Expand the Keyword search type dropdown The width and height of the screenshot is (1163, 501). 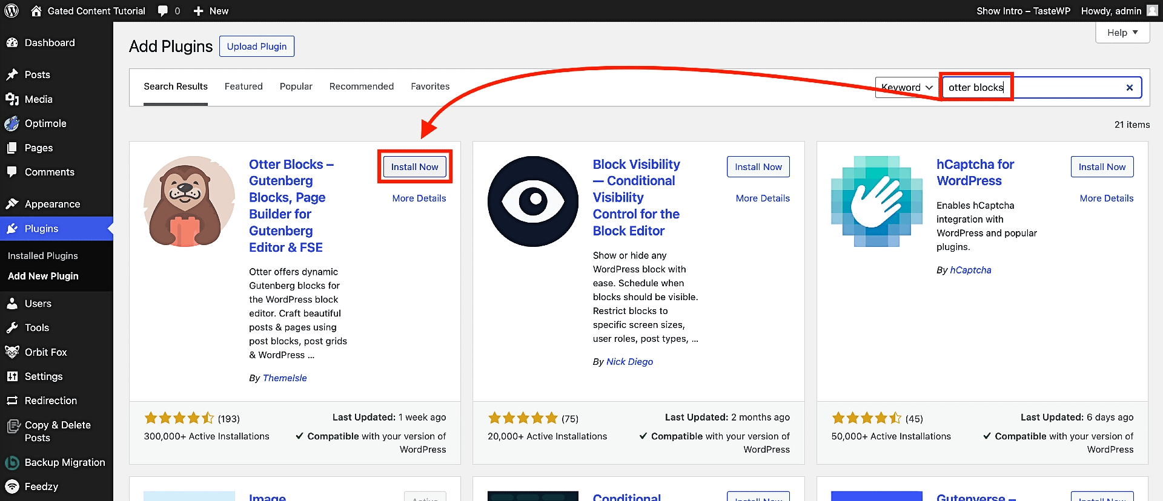[907, 88]
